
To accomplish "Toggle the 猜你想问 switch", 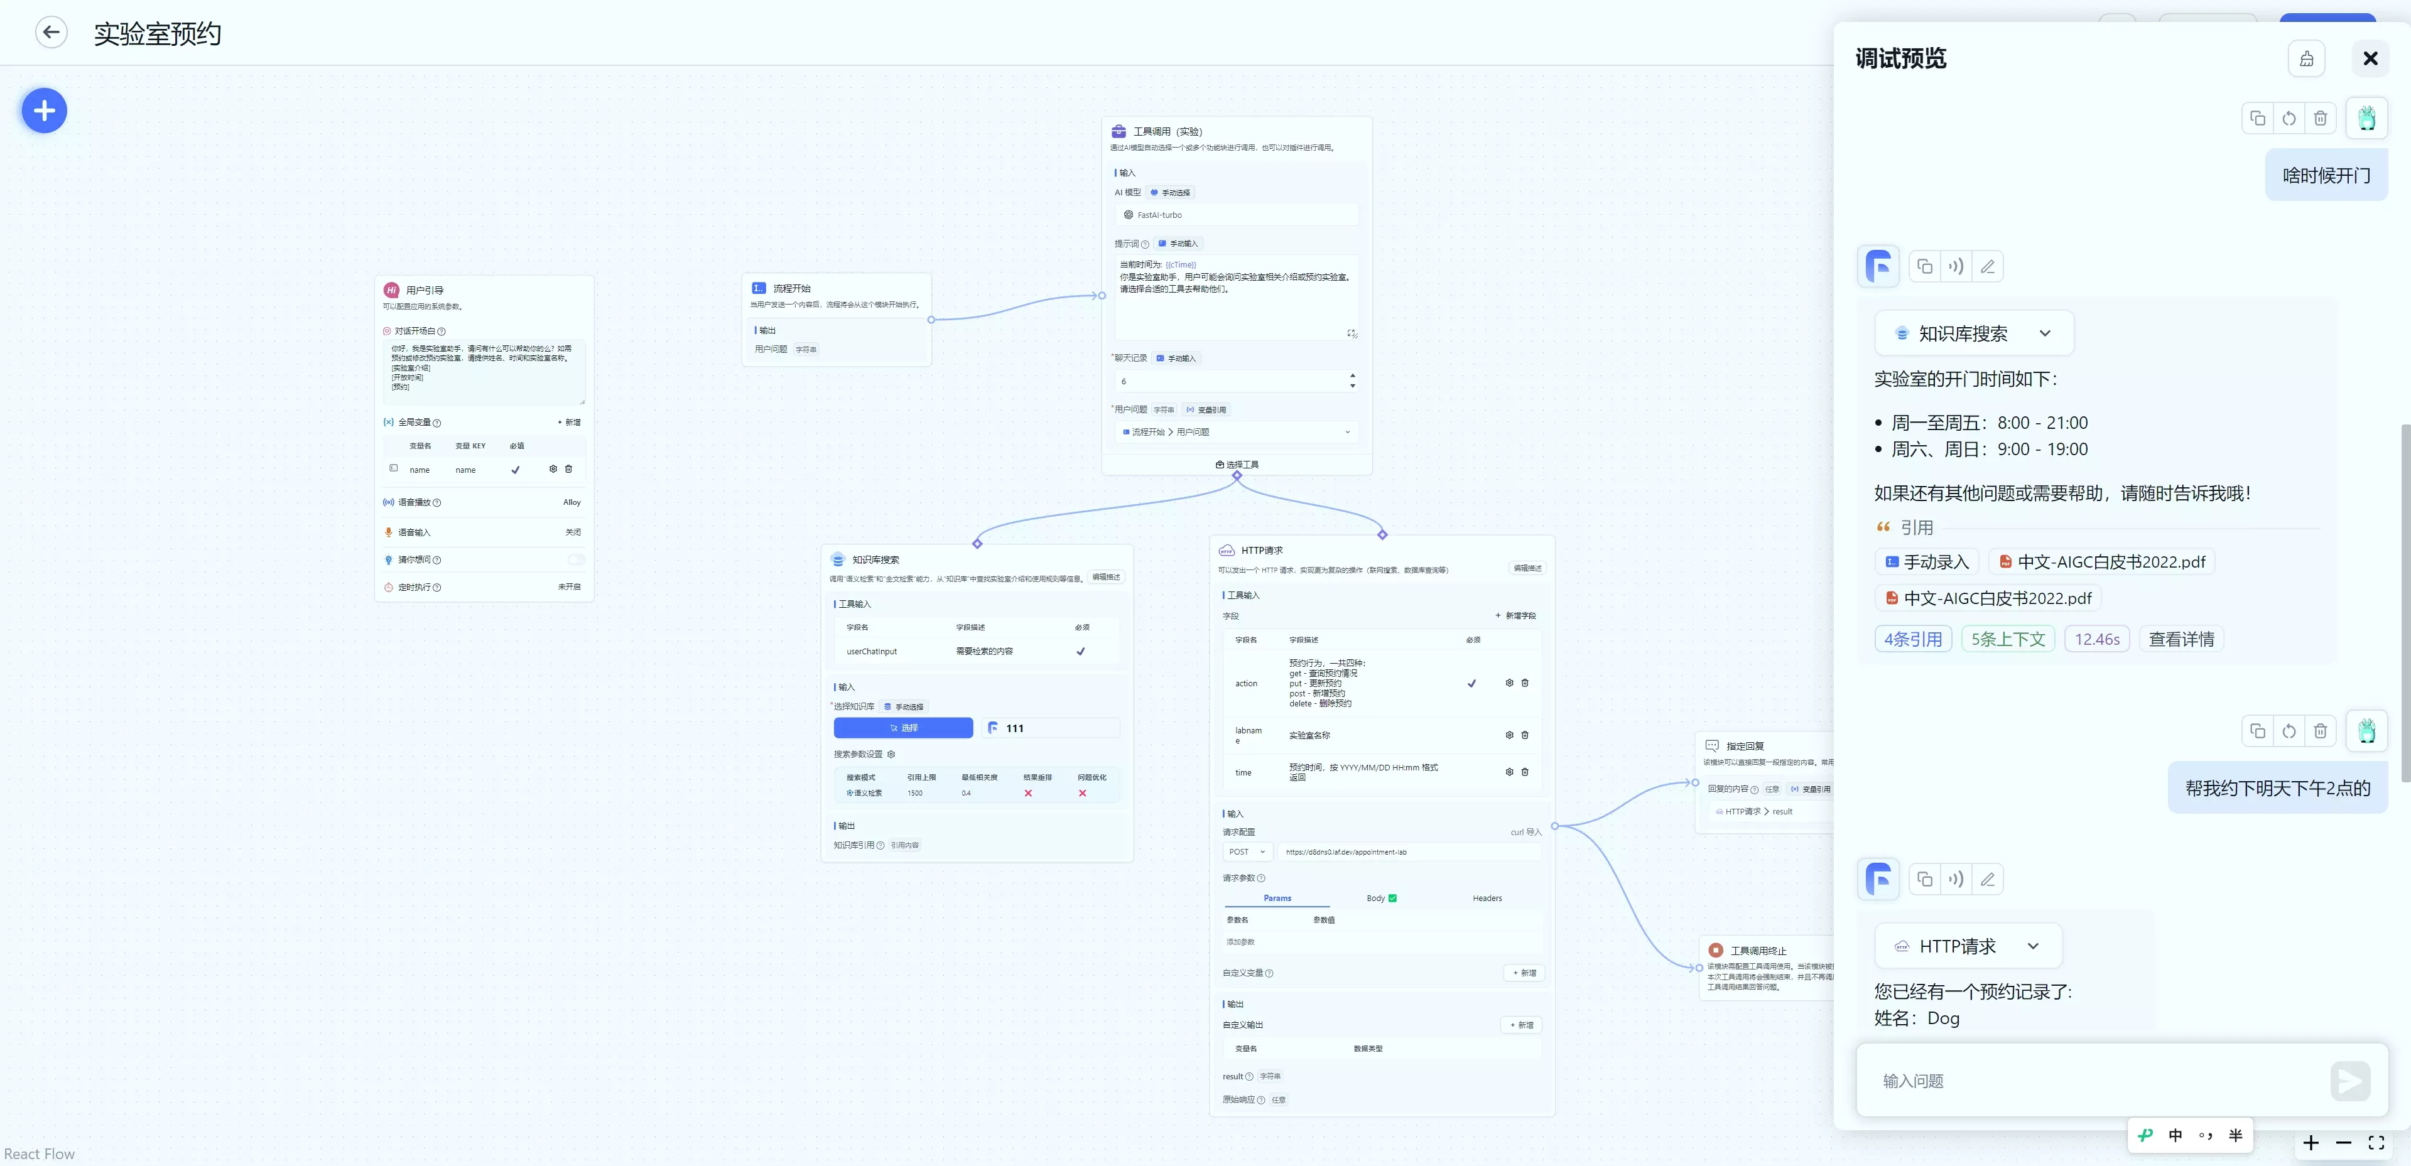I will [576, 559].
